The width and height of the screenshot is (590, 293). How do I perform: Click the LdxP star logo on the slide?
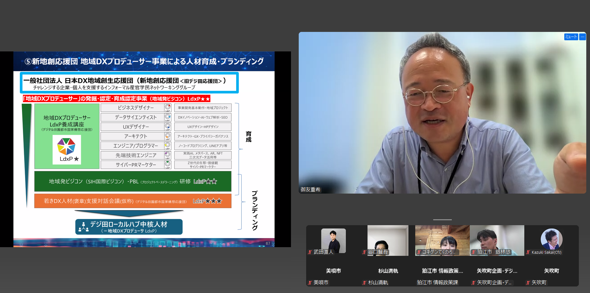67,150
